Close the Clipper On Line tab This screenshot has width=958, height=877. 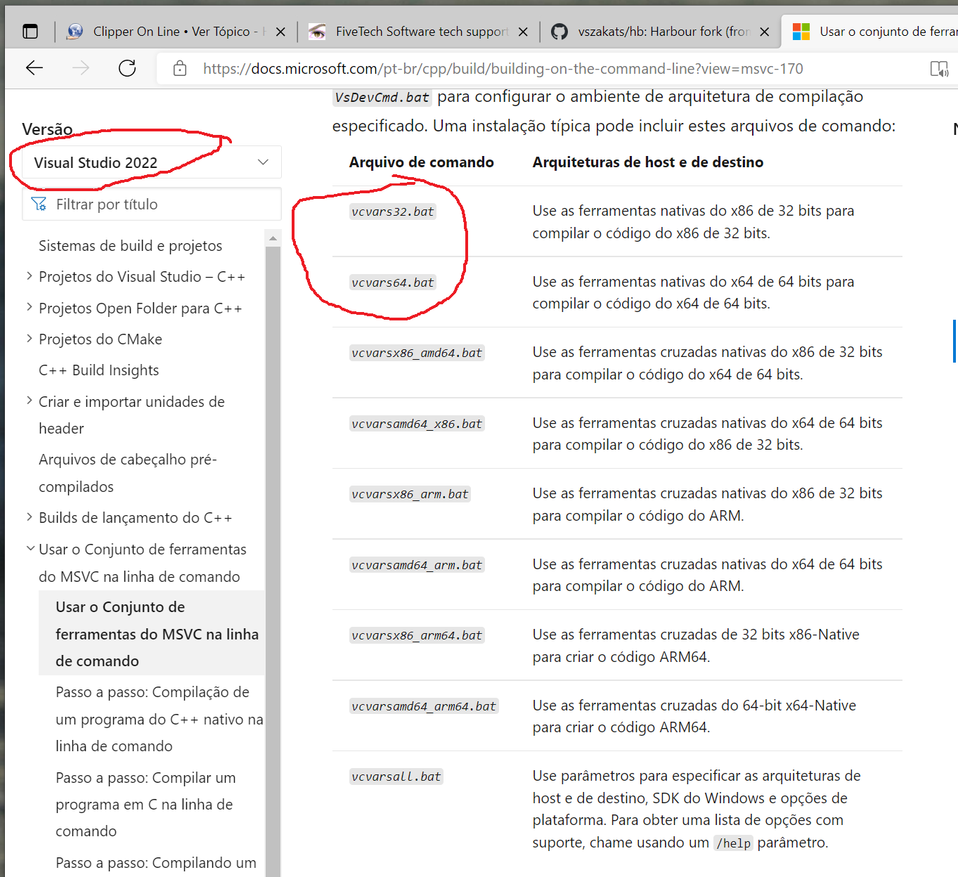tap(280, 32)
